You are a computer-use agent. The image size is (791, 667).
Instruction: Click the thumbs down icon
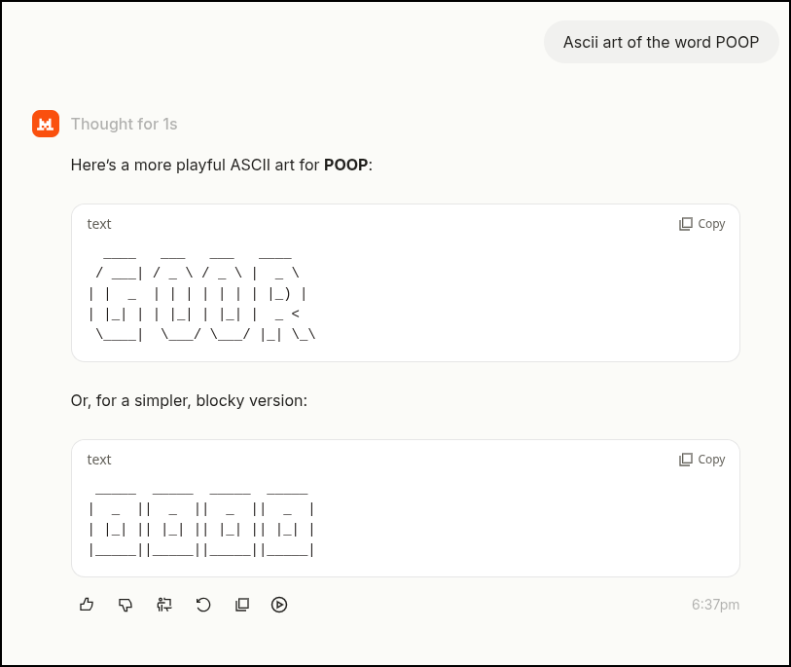[x=126, y=605]
